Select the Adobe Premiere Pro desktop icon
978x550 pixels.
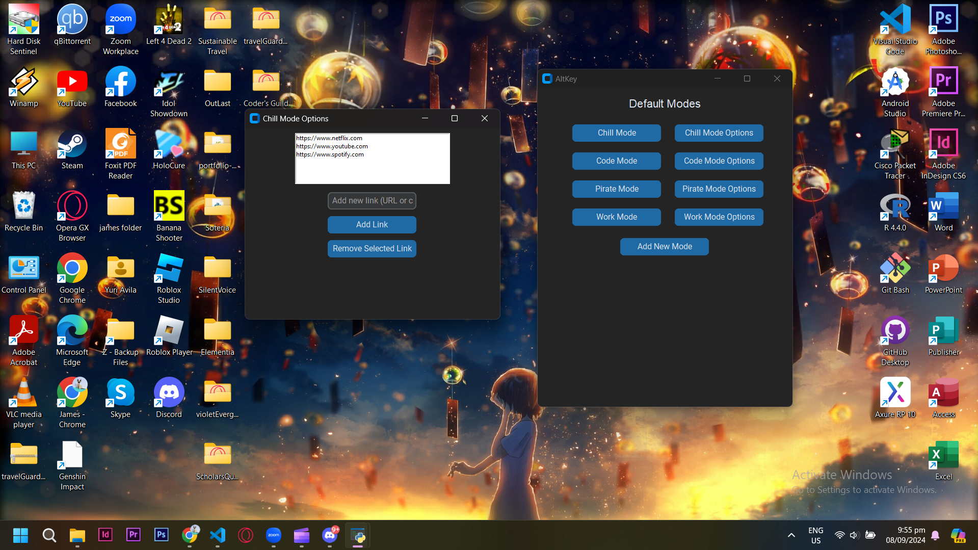[944, 92]
